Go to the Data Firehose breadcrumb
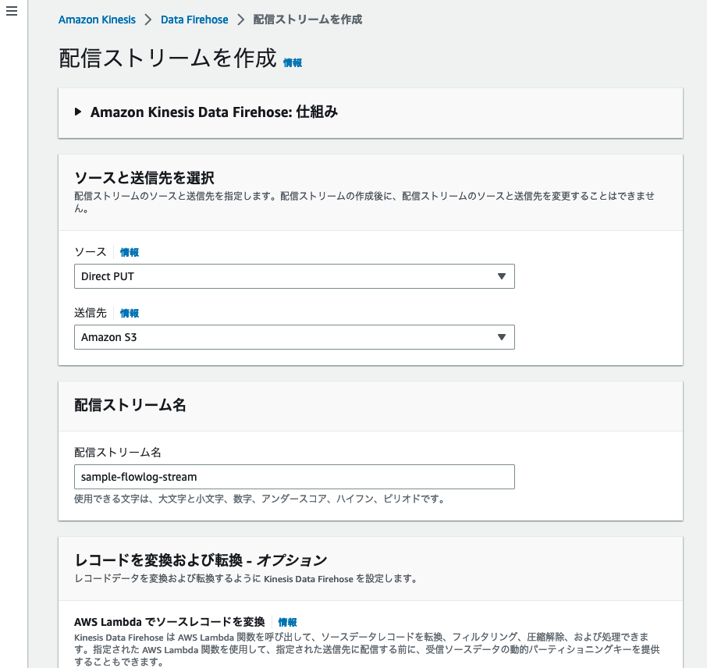Image resolution: width=707 pixels, height=668 pixels. (x=194, y=20)
